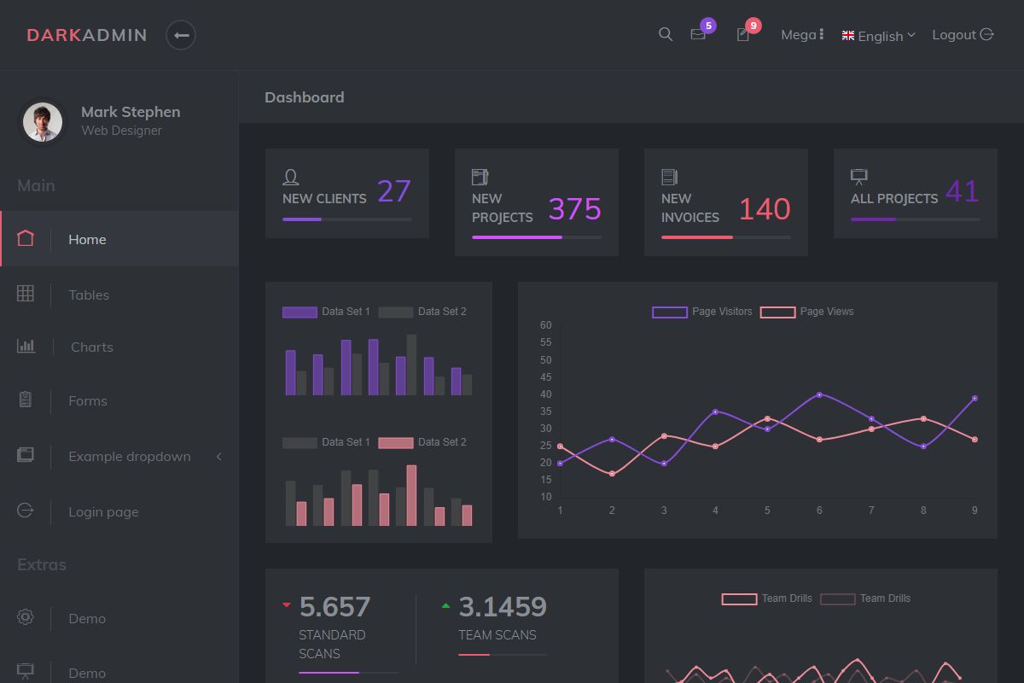The image size is (1024, 683).
Task: Toggle Page Views legend
Action: coord(807,312)
